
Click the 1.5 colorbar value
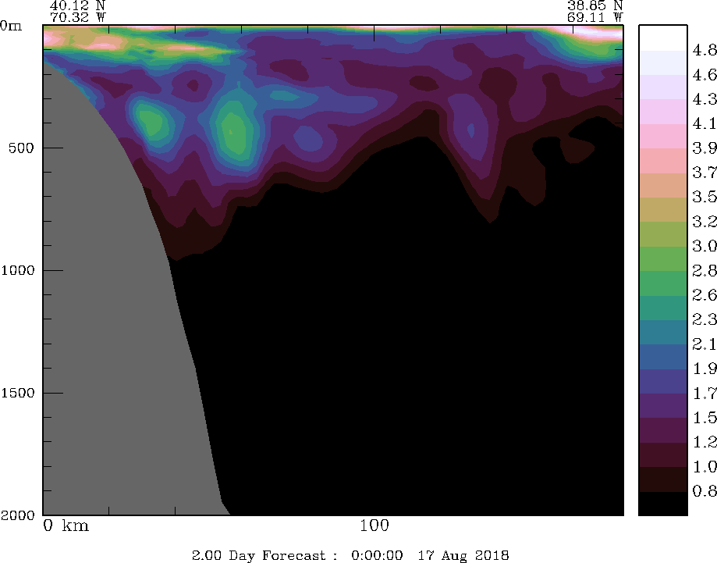coord(705,418)
